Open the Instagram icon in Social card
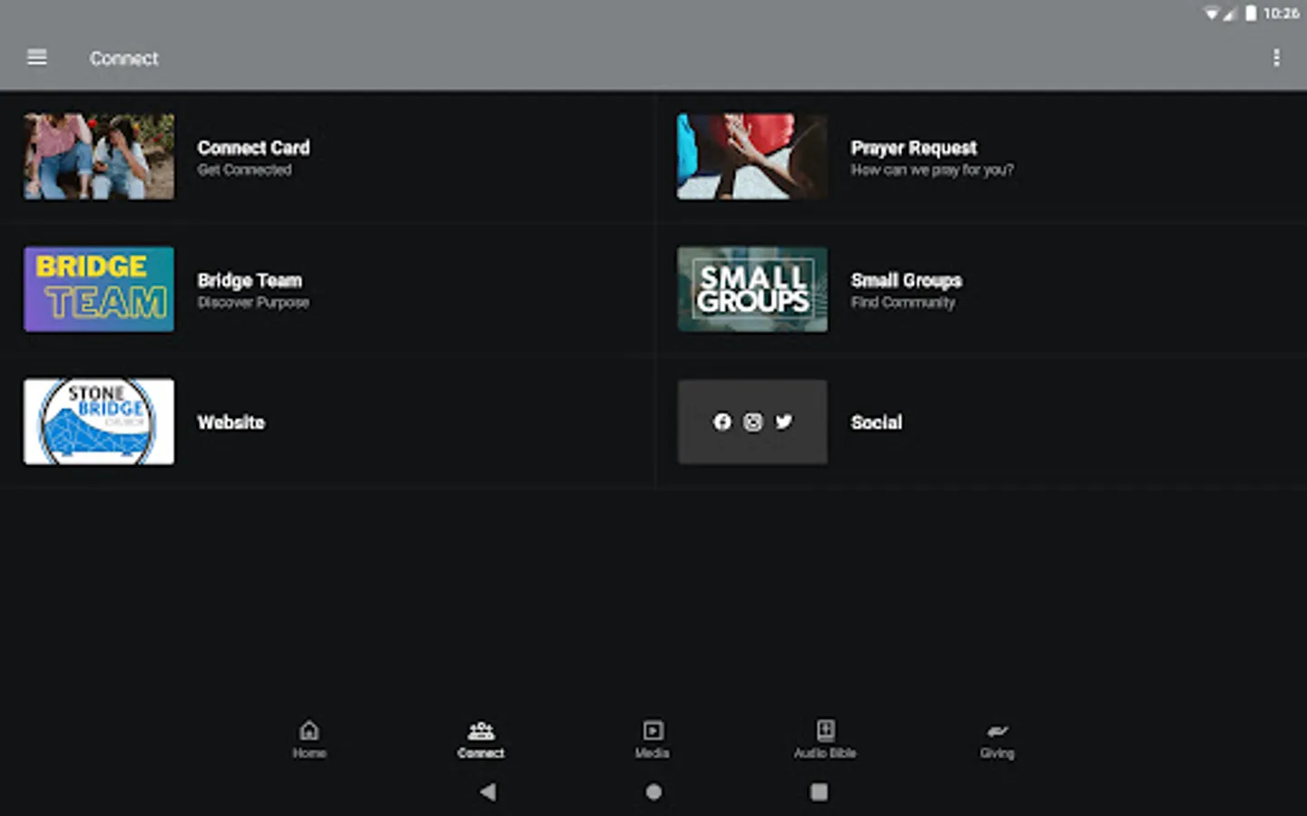This screenshot has width=1307, height=816. (x=752, y=422)
